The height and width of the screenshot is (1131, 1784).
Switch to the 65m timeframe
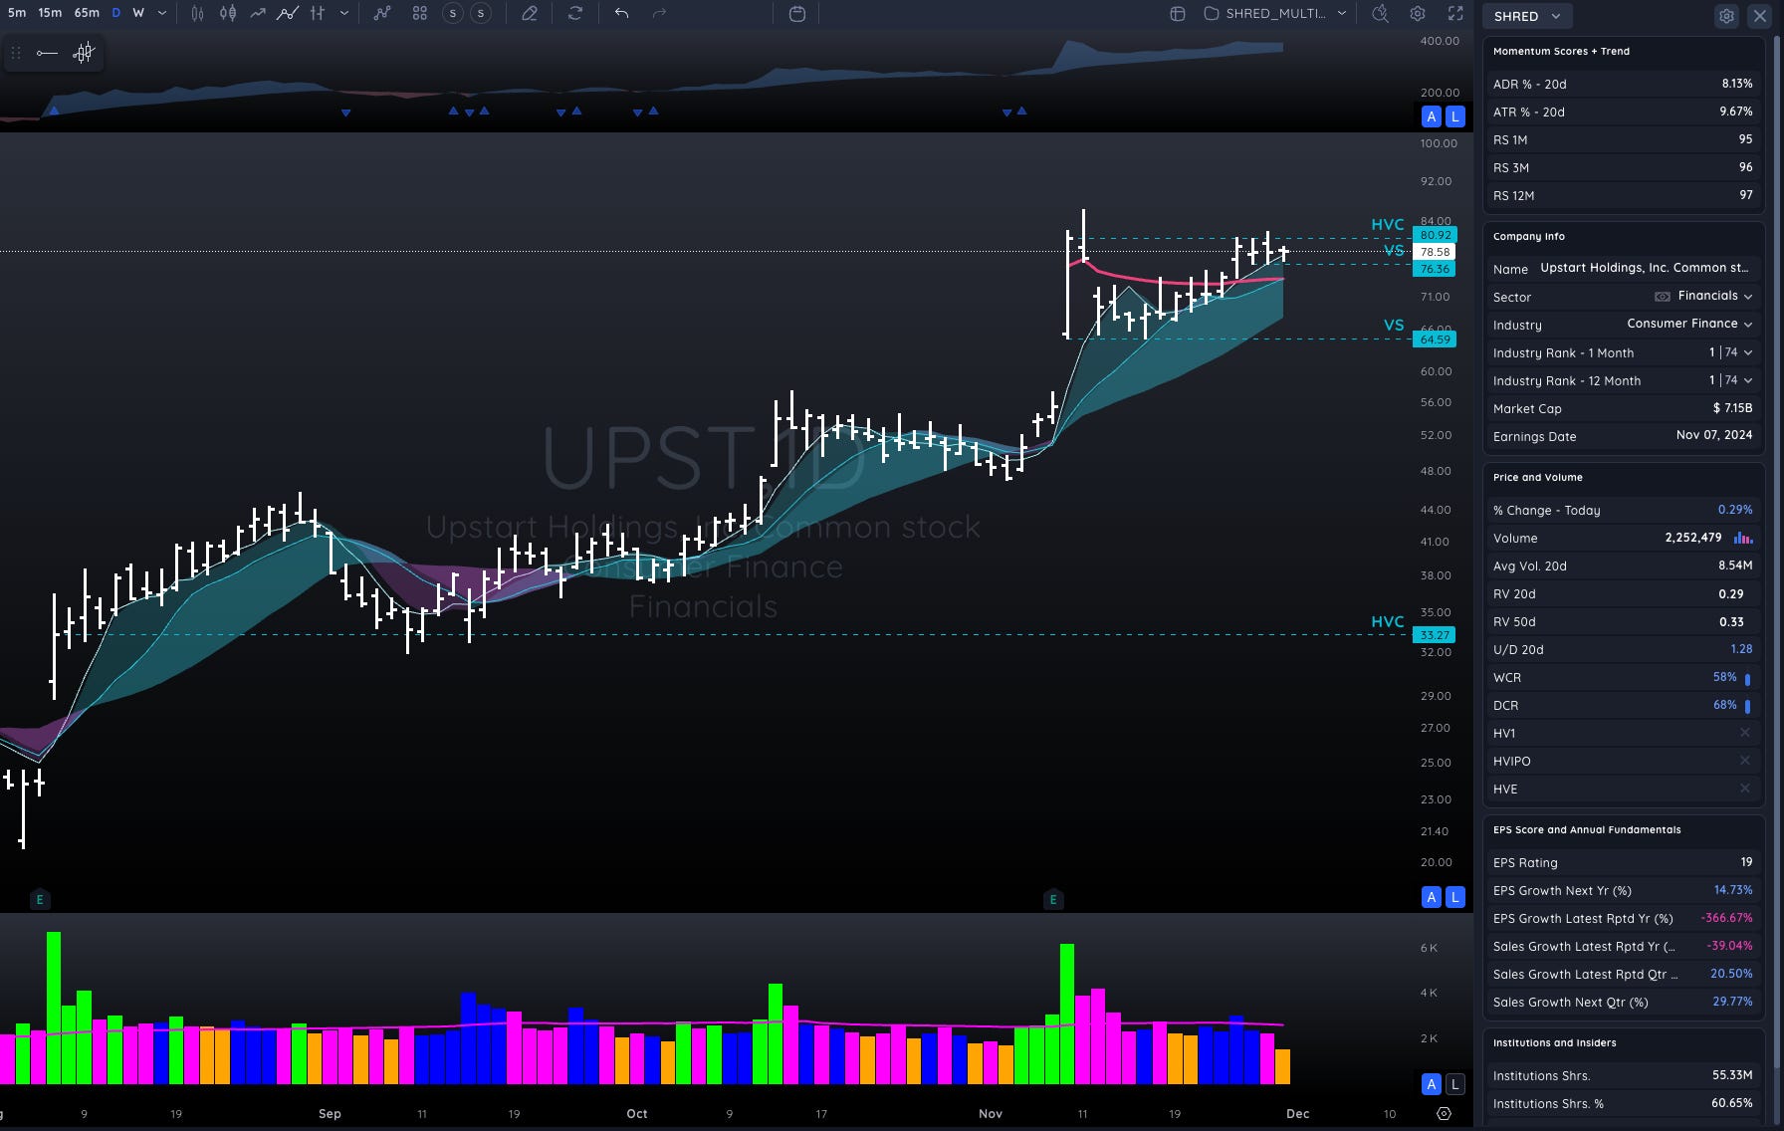[87, 13]
